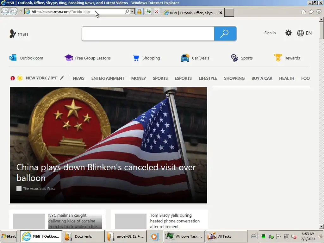Open the NEWS section
The height and width of the screenshot is (243, 324).
78,78
